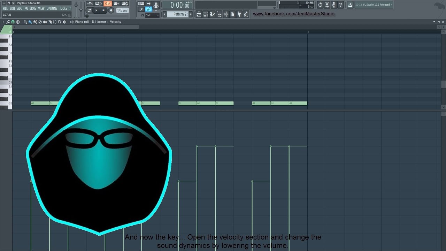The width and height of the screenshot is (446, 251).
Task: Open the Mixer window icon
Action: tap(226, 14)
